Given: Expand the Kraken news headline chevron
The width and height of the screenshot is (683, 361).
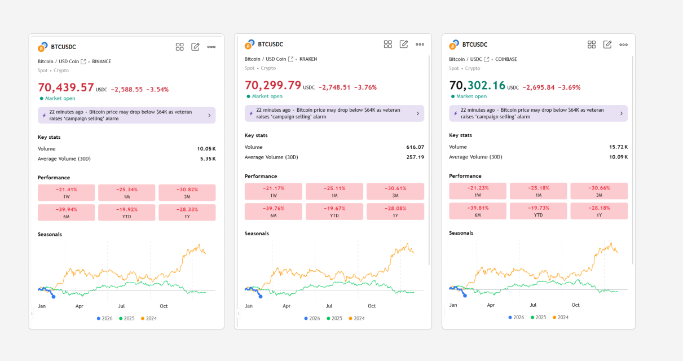Looking at the screenshot, I should tap(417, 113).
